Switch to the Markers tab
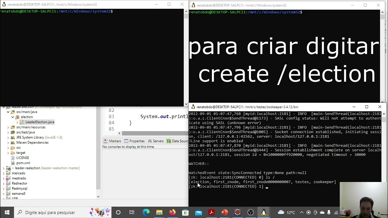The height and width of the screenshot is (218, 388). pos(112,141)
